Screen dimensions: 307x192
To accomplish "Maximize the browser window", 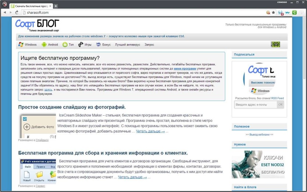I will tap(297, 2).
